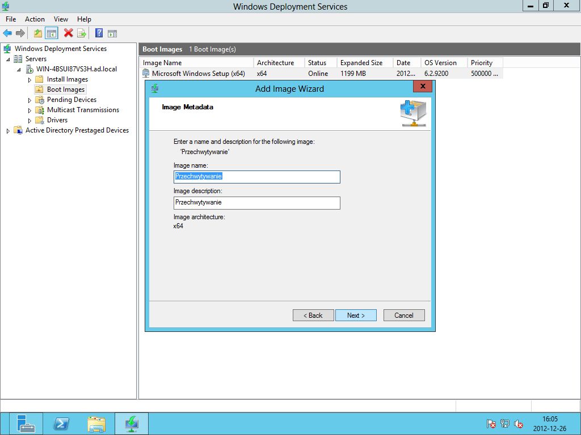Click the WIN-4BSUI87VS3H server icon
The height and width of the screenshot is (435, 581).
click(30, 69)
